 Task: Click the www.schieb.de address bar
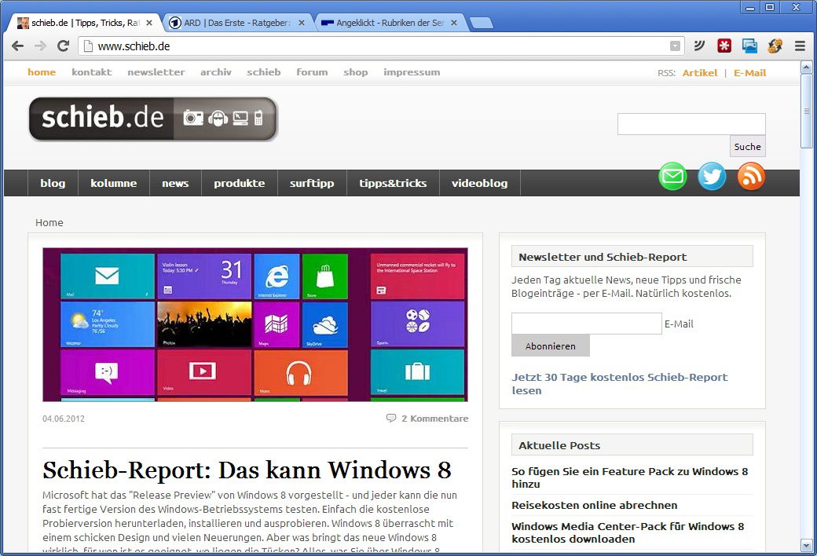[x=380, y=46]
